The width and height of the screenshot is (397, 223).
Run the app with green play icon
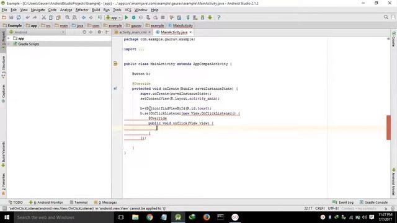click(x=127, y=17)
